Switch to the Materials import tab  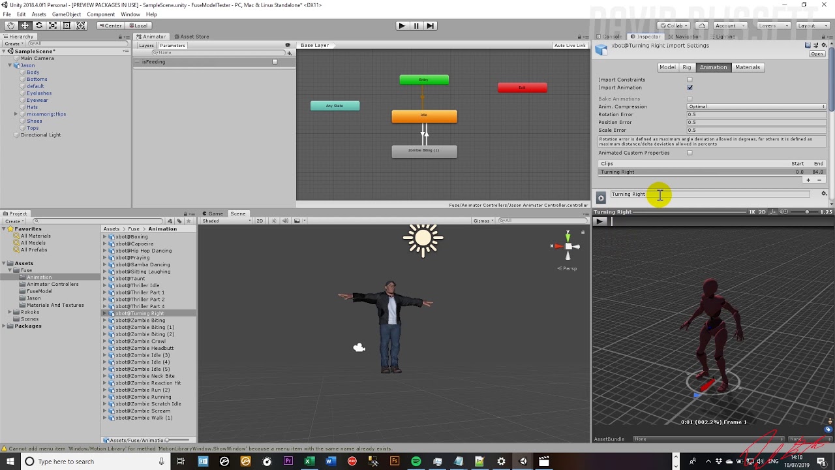(748, 67)
